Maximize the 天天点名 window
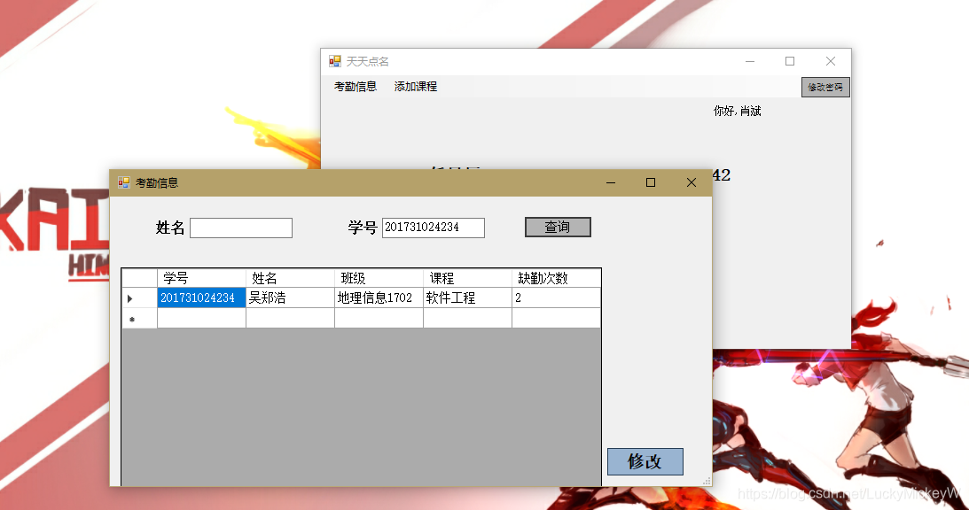Image resolution: width=969 pixels, height=510 pixels. click(x=790, y=61)
